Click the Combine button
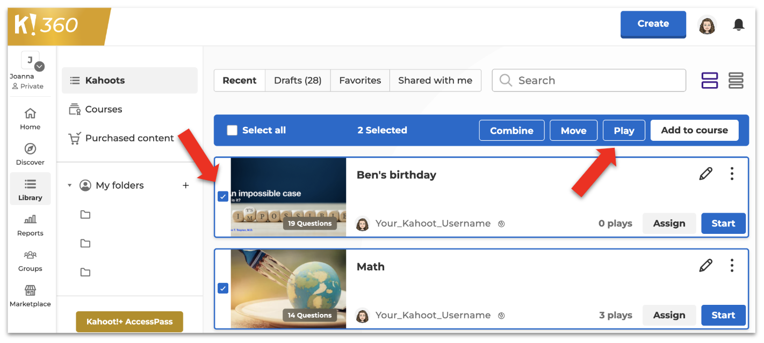The image size is (764, 343). [511, 131]
